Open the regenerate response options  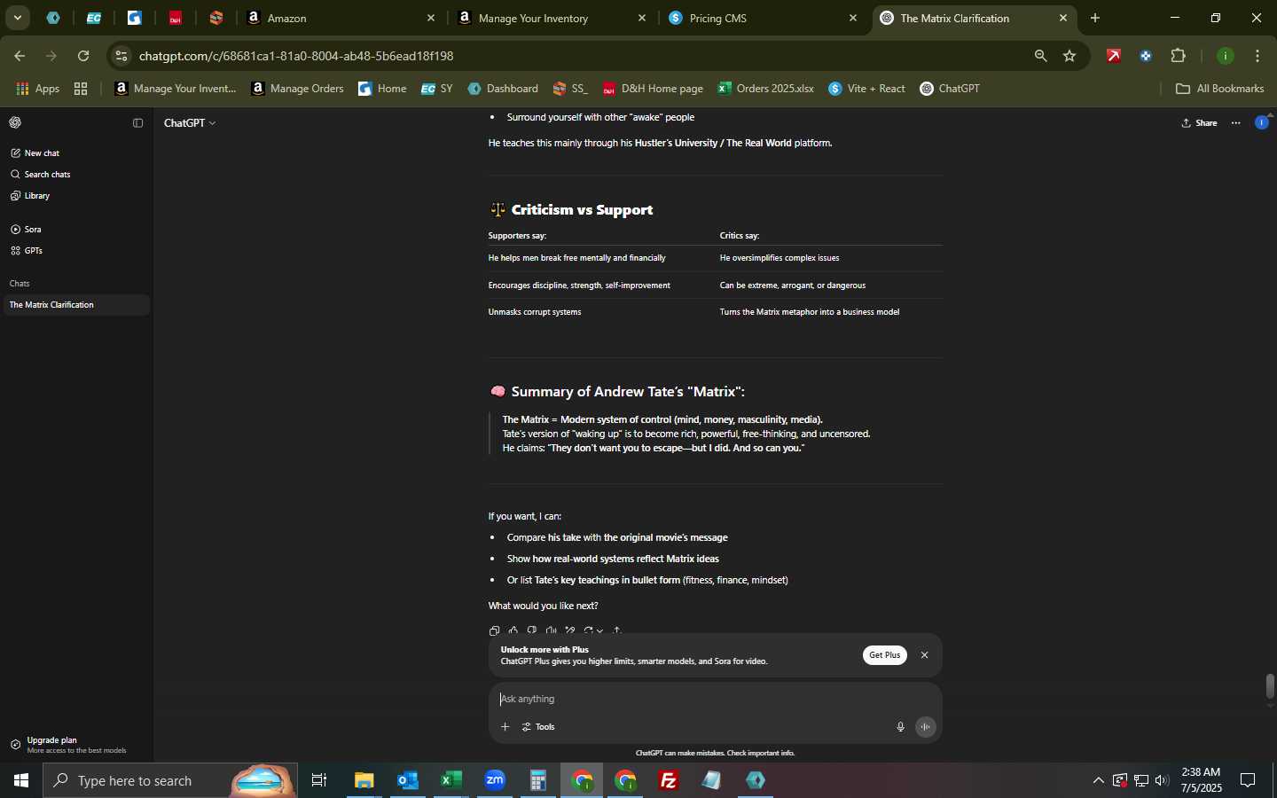(x=593, y=630)
